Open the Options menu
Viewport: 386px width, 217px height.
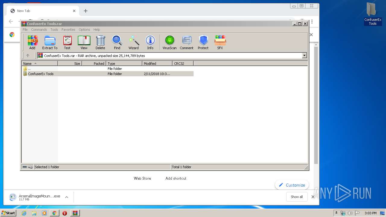(84, 30)
